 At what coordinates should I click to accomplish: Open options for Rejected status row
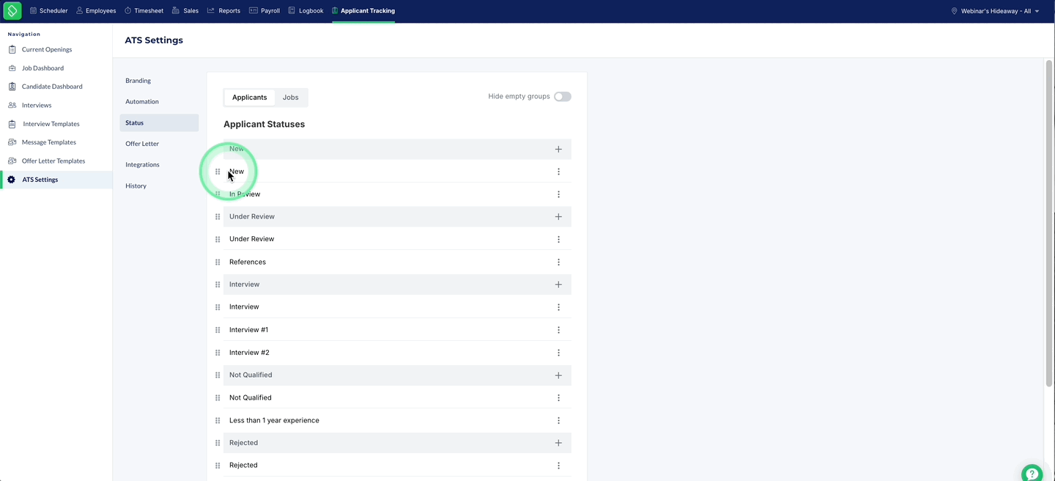pos(558,466)
